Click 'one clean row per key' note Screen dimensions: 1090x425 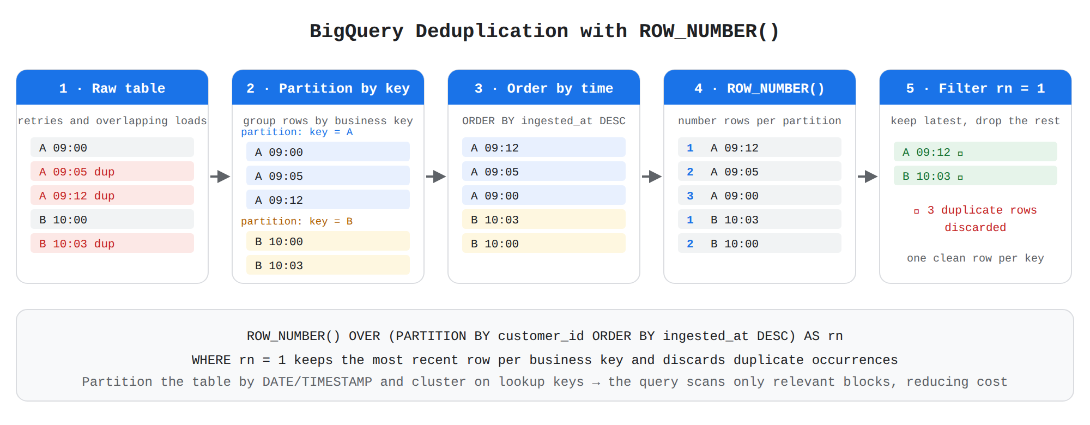point(976,258)
